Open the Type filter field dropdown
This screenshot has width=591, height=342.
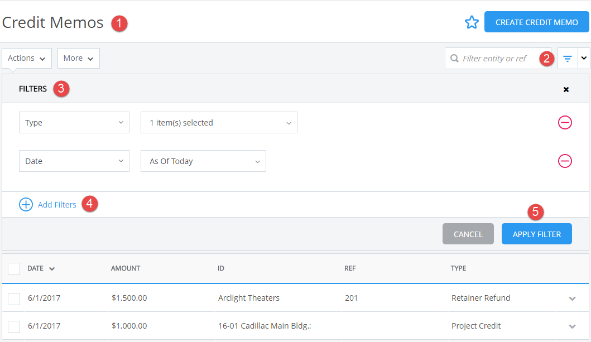[74, 122]
